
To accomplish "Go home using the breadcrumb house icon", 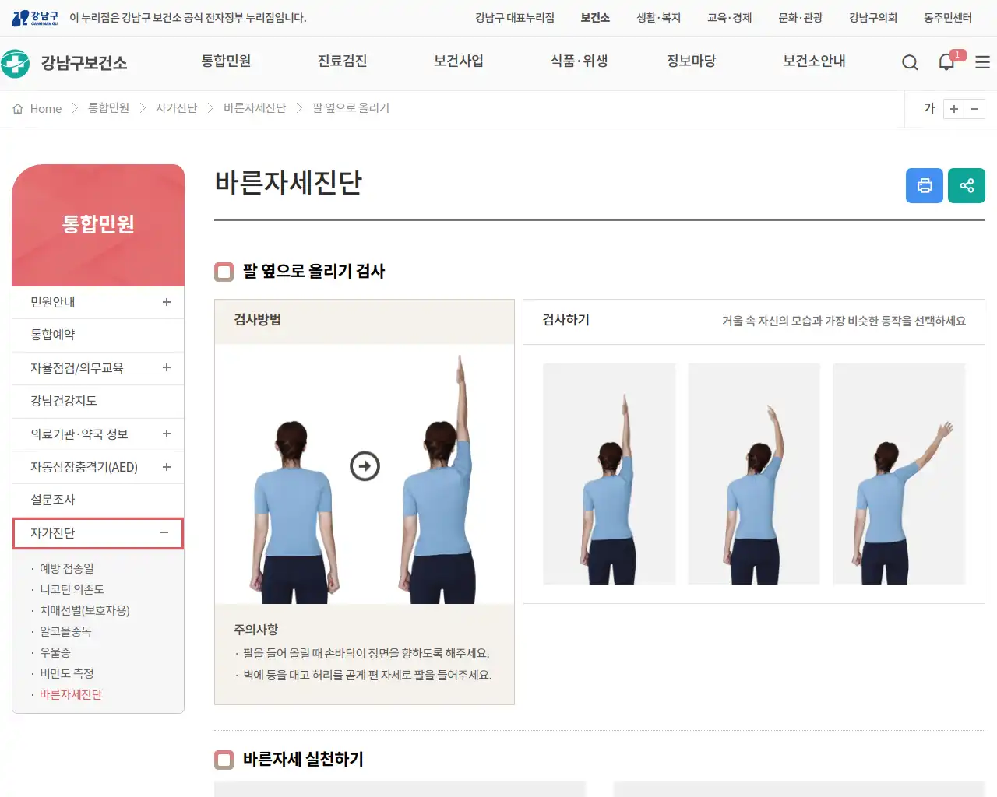I will 17,108.
